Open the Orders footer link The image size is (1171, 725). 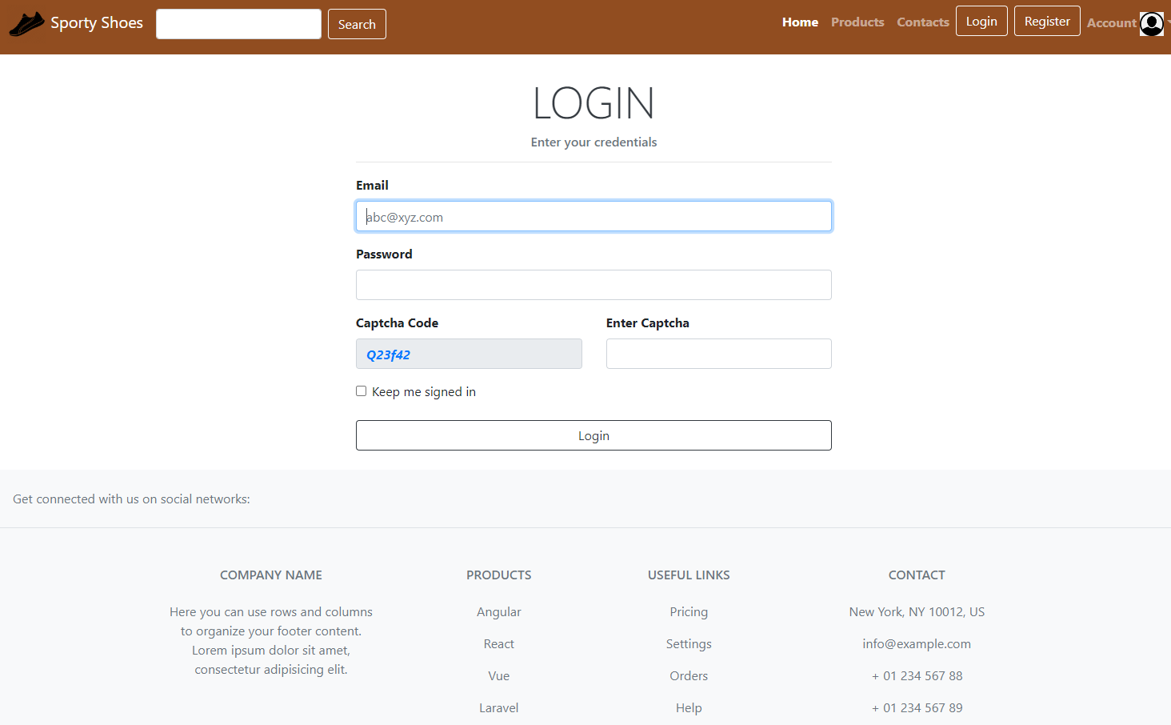tap(689, 676)
